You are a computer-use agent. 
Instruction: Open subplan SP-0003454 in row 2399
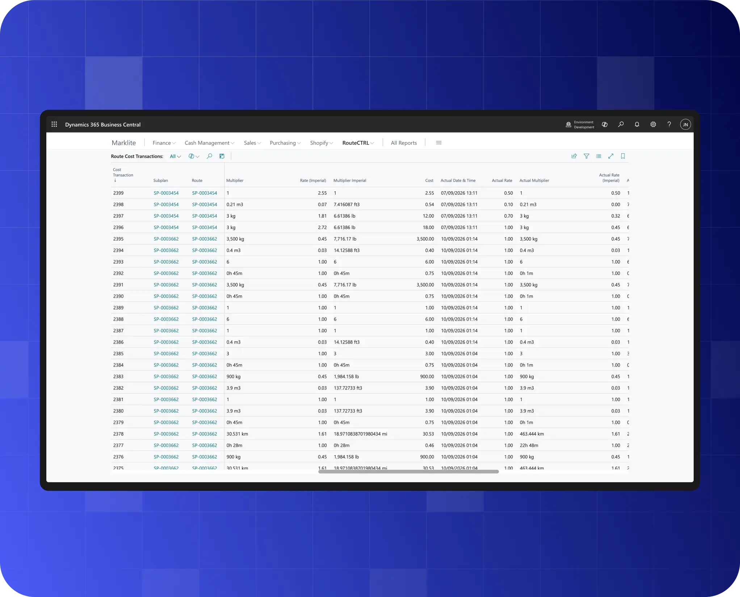click(166, 193)
